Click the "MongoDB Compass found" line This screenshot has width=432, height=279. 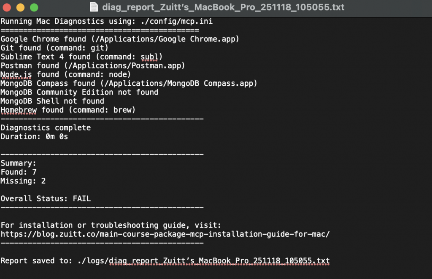129,83
